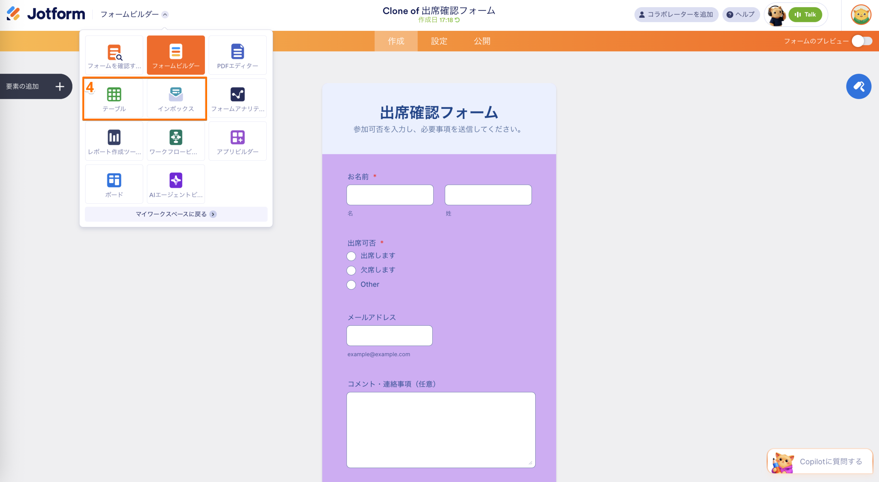879x482 pixels.
Task: Open the 要素の追加 panel
Action: (x=35, y=86)
